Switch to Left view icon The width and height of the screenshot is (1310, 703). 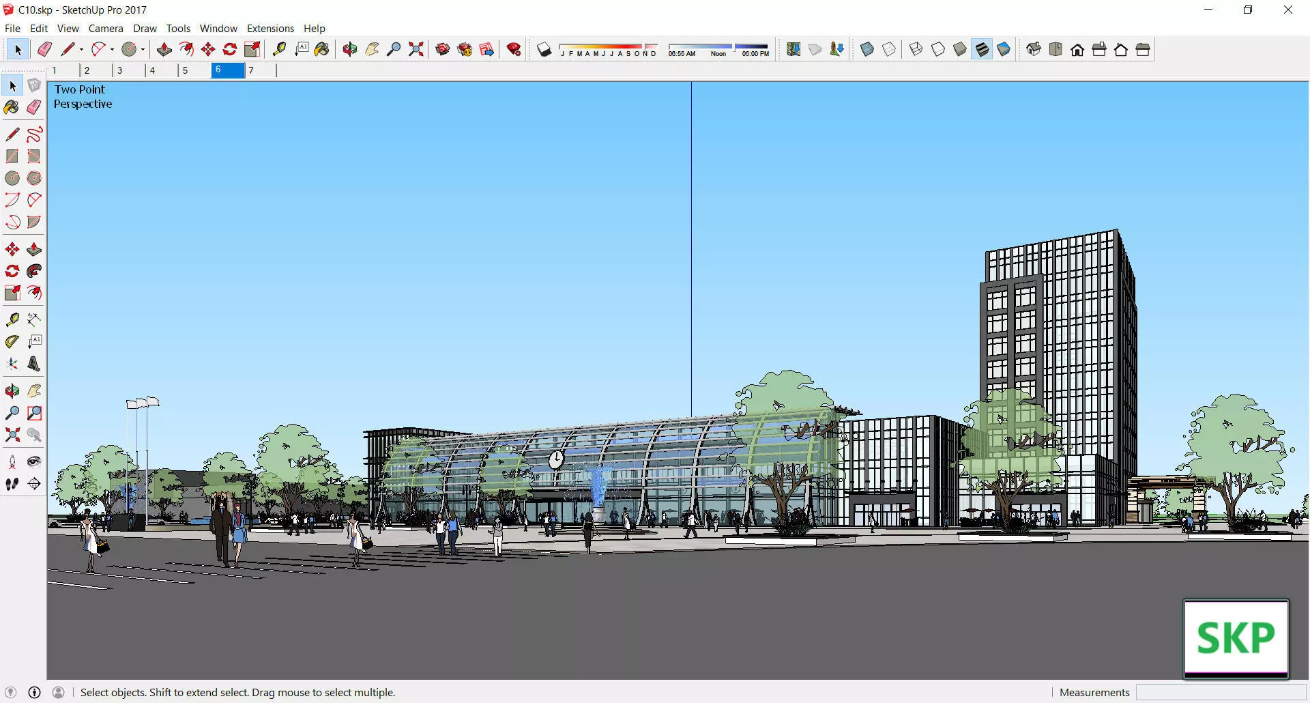click(1143, 49)
